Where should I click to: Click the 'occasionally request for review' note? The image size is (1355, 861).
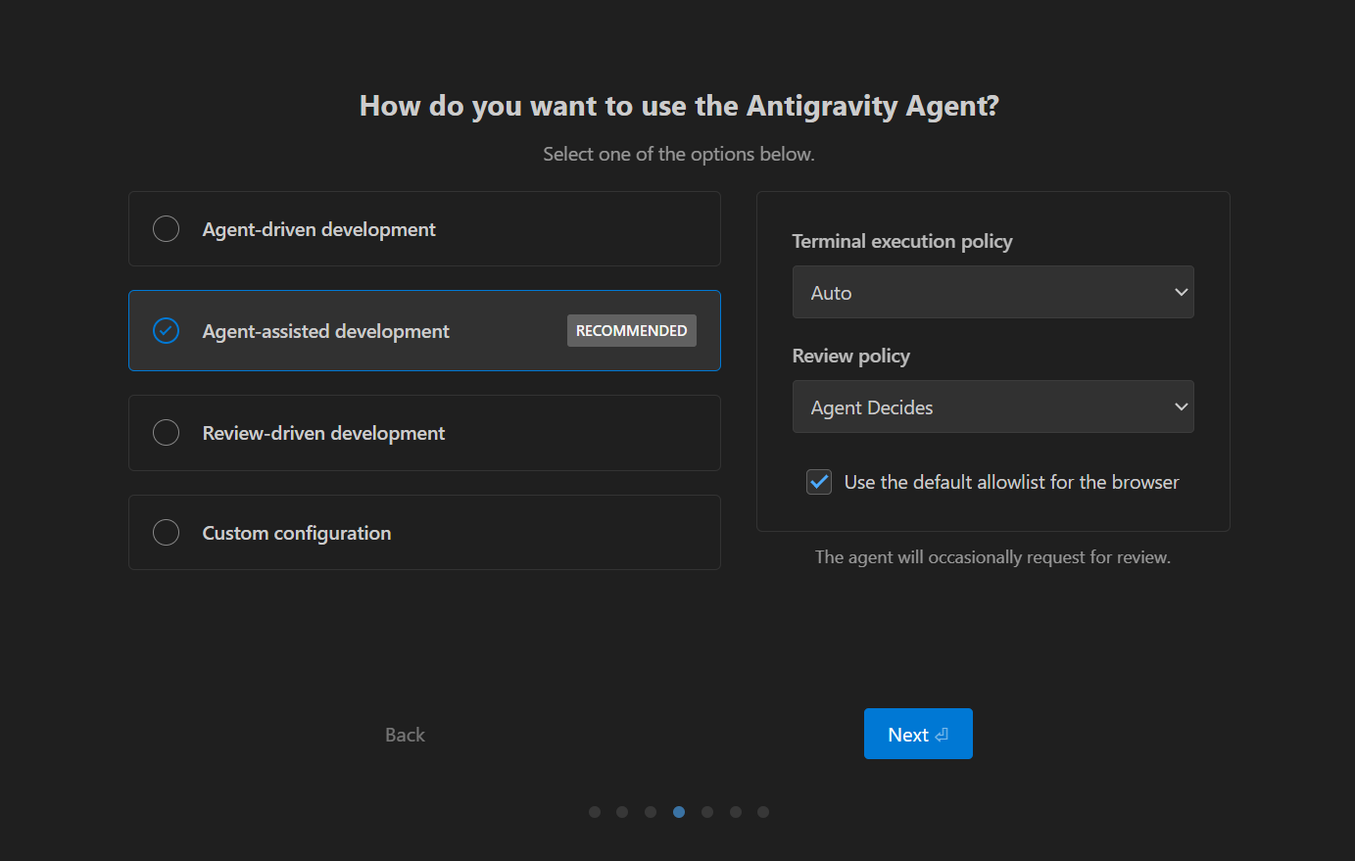click(x=992, y=557)
